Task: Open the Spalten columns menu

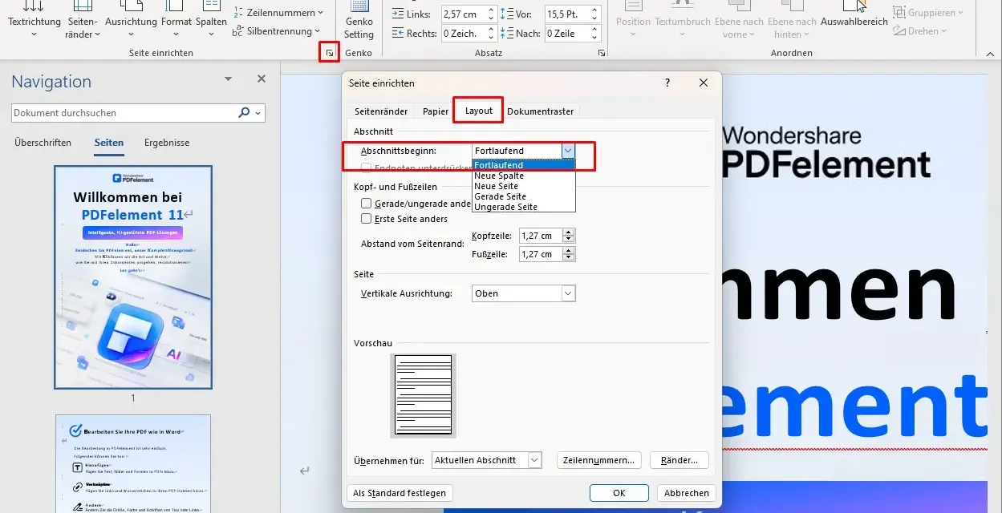Action: point(211,18)
